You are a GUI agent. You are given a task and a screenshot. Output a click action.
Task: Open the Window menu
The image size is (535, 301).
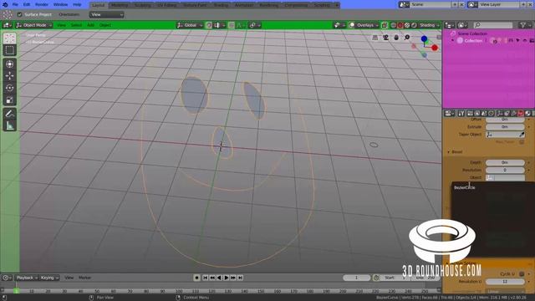pyautogui.click(x=60, y=5)
